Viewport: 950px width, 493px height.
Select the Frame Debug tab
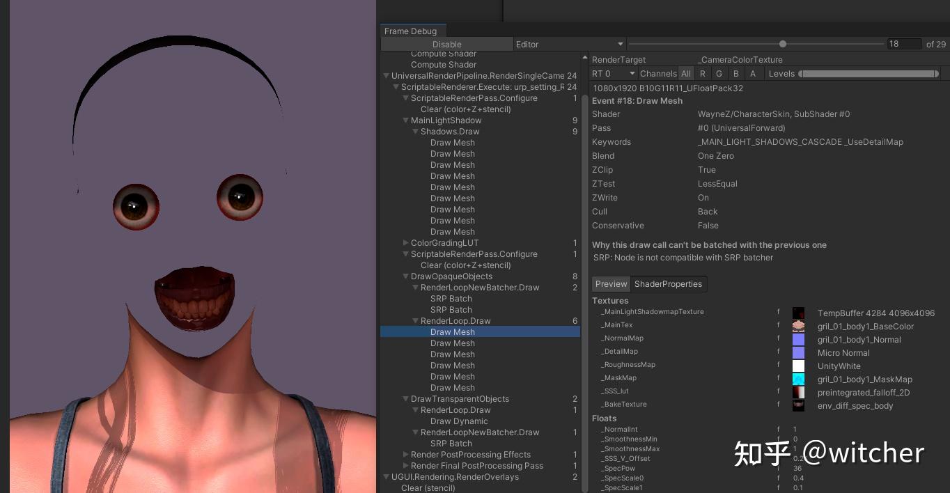[x=412, y=31]
